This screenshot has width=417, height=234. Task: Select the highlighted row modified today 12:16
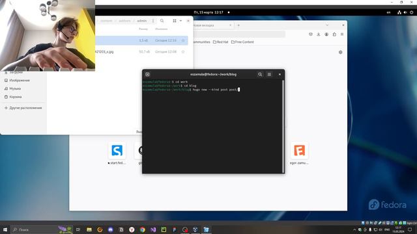coord(141,40)
